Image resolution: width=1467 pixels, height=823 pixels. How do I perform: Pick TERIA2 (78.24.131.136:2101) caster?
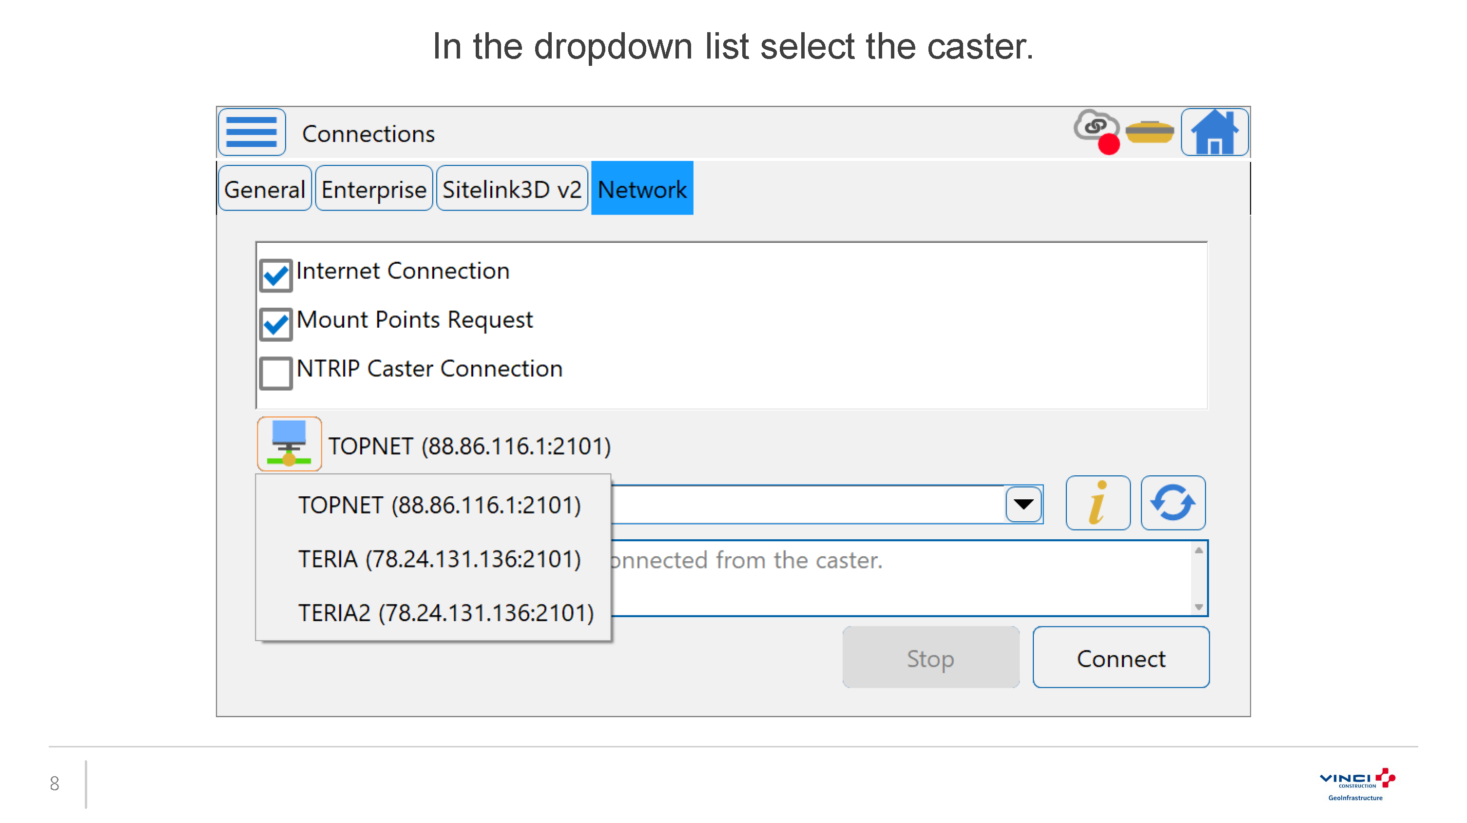coord(446,613)
